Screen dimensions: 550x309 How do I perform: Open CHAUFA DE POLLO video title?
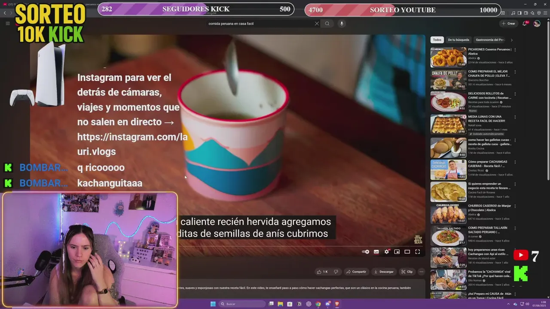click(489, 74)
